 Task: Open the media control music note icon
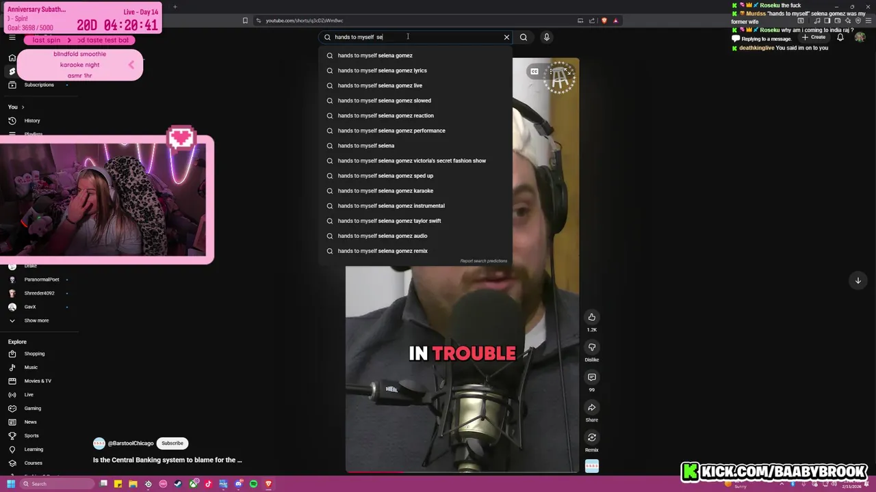click(817, 20)
